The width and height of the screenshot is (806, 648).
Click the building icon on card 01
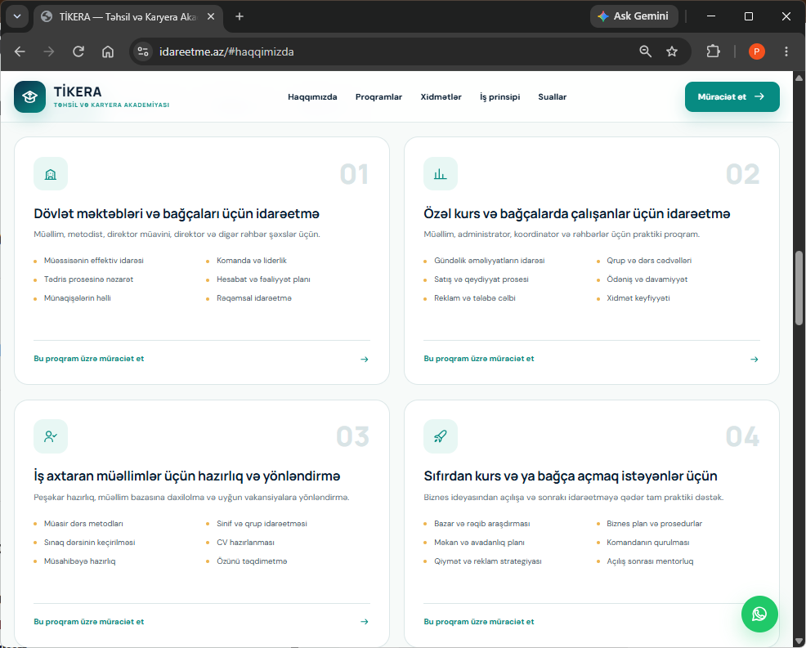tap(51, 174)
